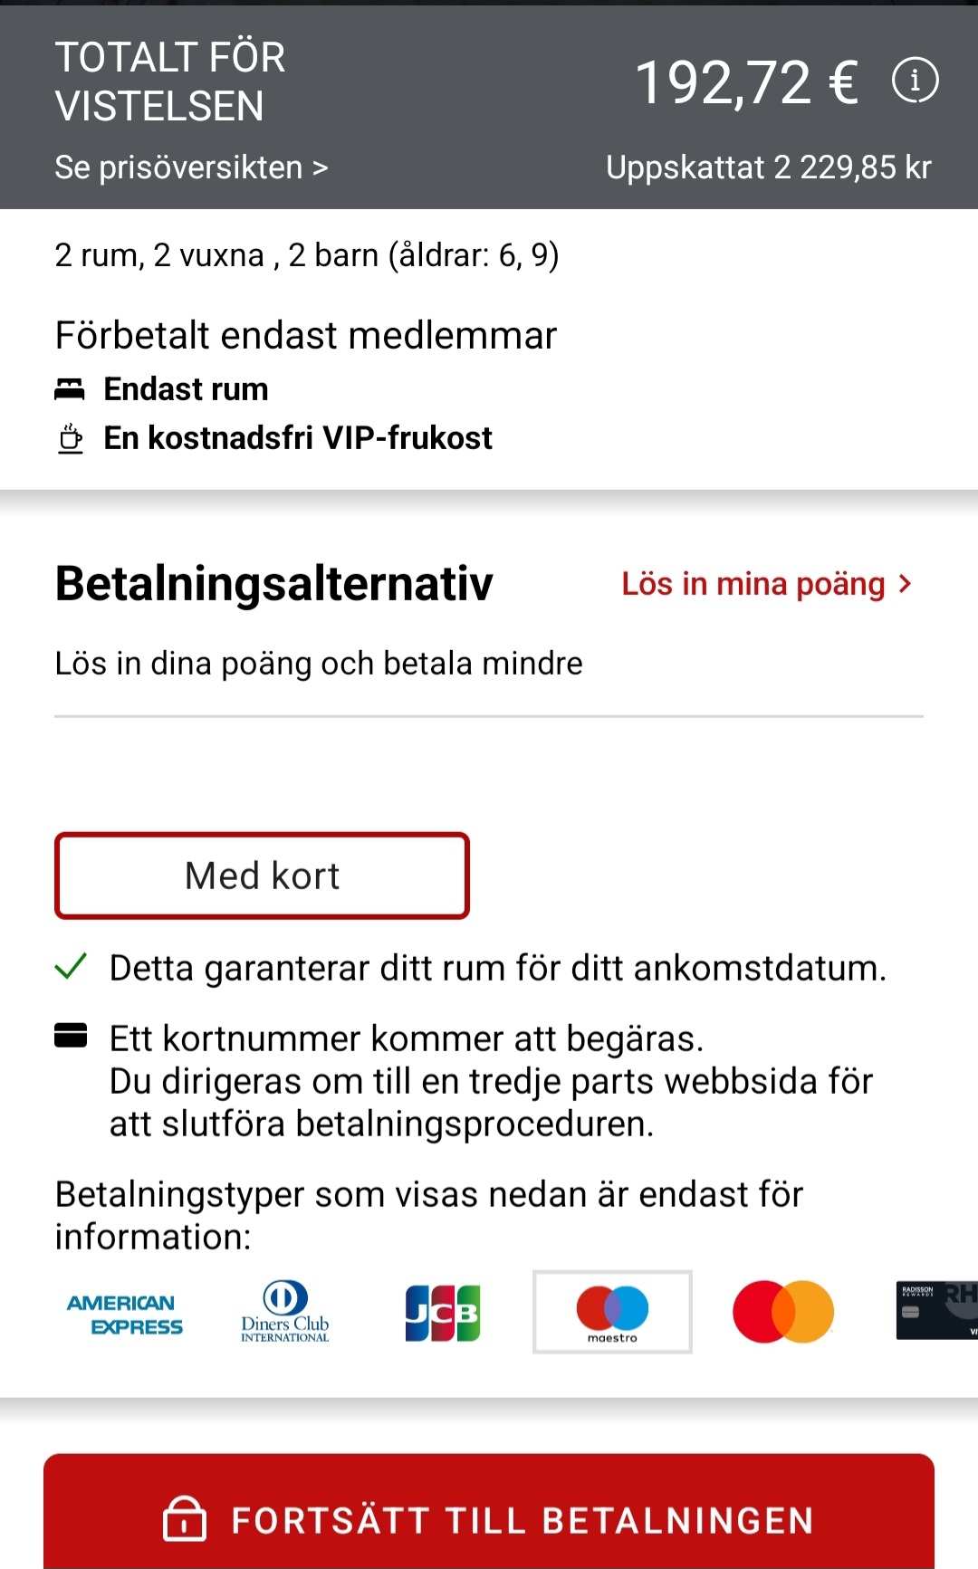Image resolution: width=978 pixels, height=1569 pixels.
Task: Click the credit card icon by kortnummer text
Action: tap(71, 1035)
